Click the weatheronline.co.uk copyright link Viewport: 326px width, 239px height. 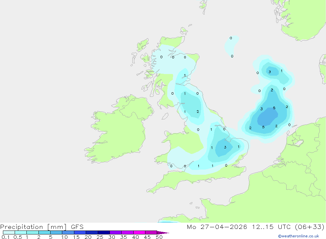(x=298, y=236)
